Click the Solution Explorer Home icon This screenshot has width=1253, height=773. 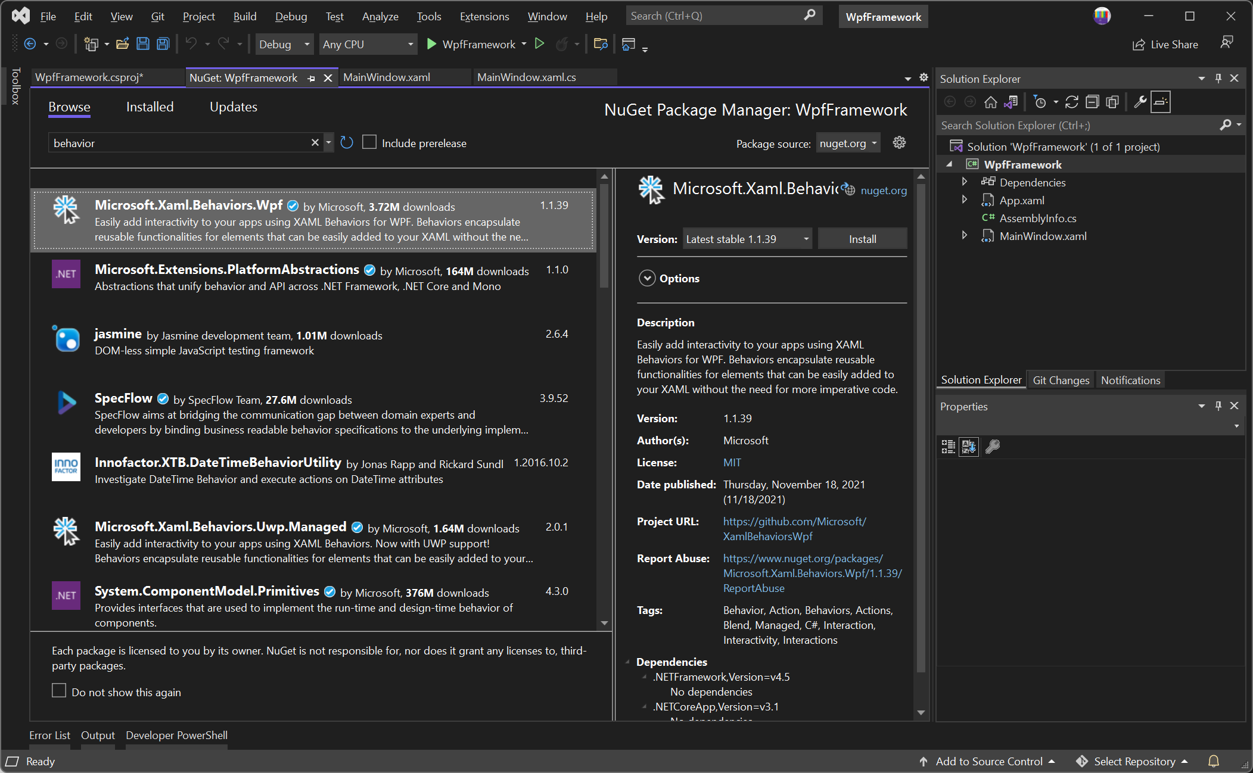[990, 102]
